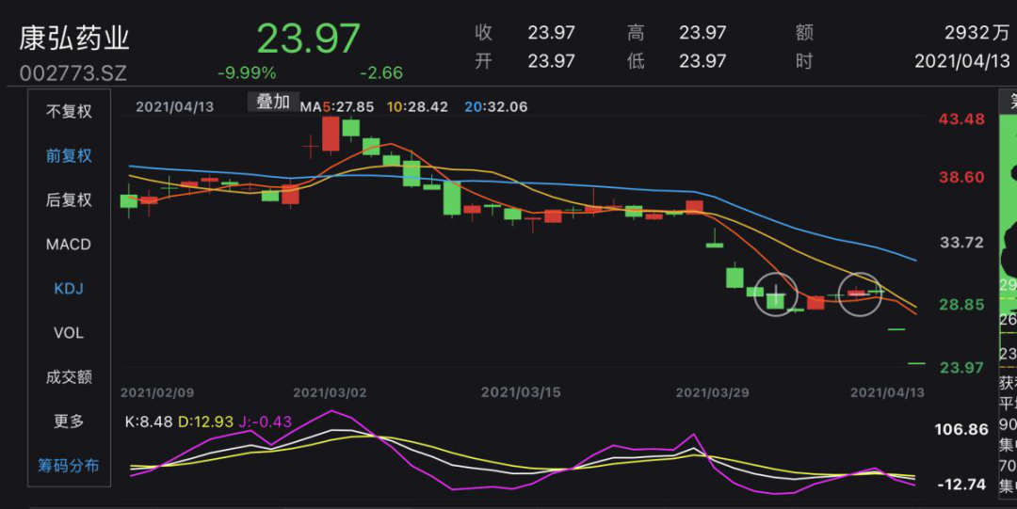Click date axis label 2021/04/13 under chart
The width and height of the screenshot is (1017, 509).
click(x=887, y=393)
